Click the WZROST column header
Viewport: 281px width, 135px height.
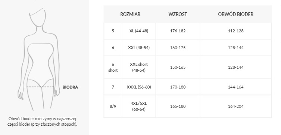pos(178,14)
